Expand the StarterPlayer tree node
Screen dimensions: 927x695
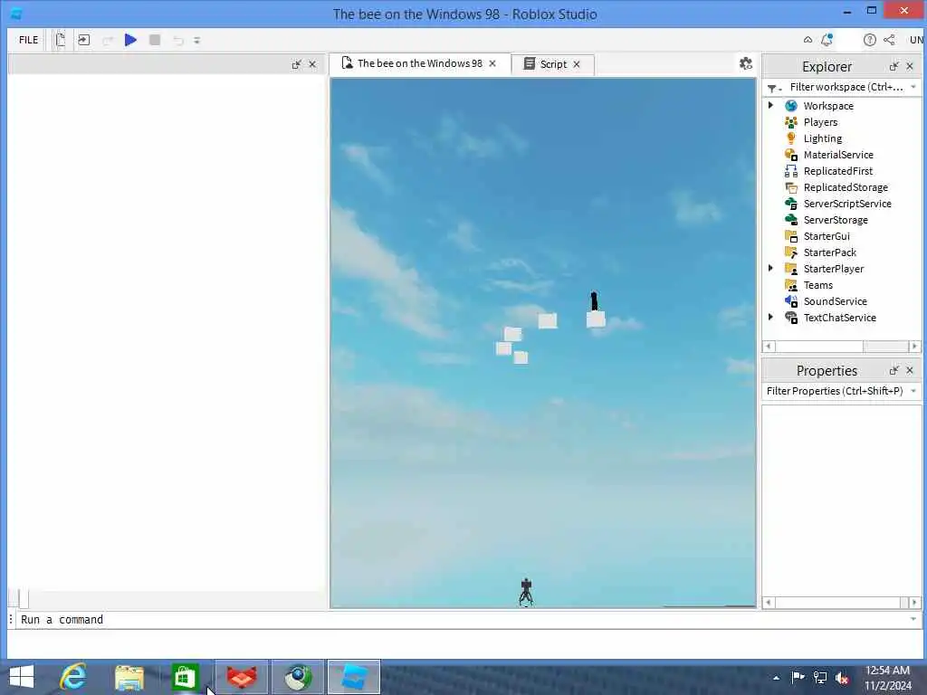770,268
